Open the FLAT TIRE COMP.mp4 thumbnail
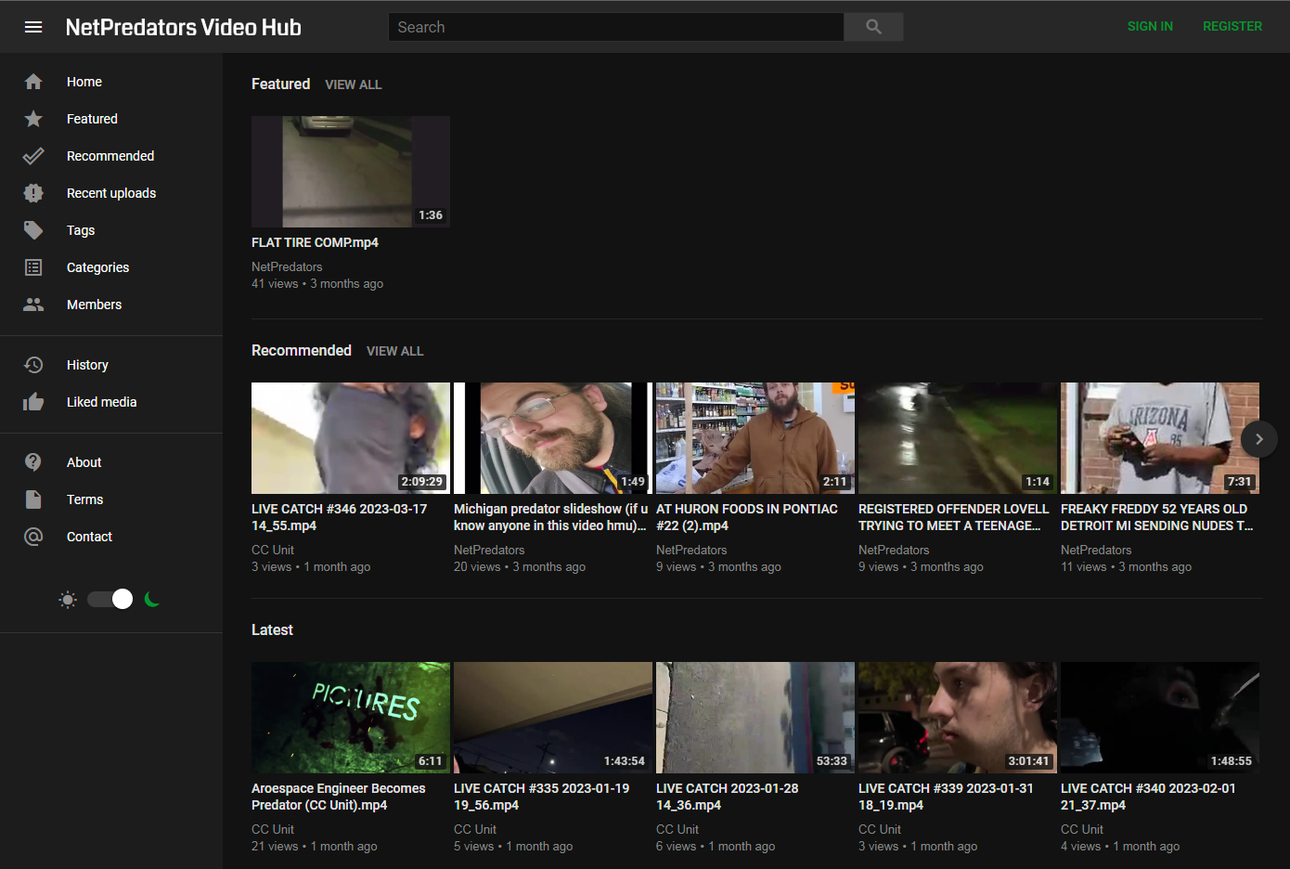Image resolution: width=1290 pixels, height=869 pixels. (351, 171)
